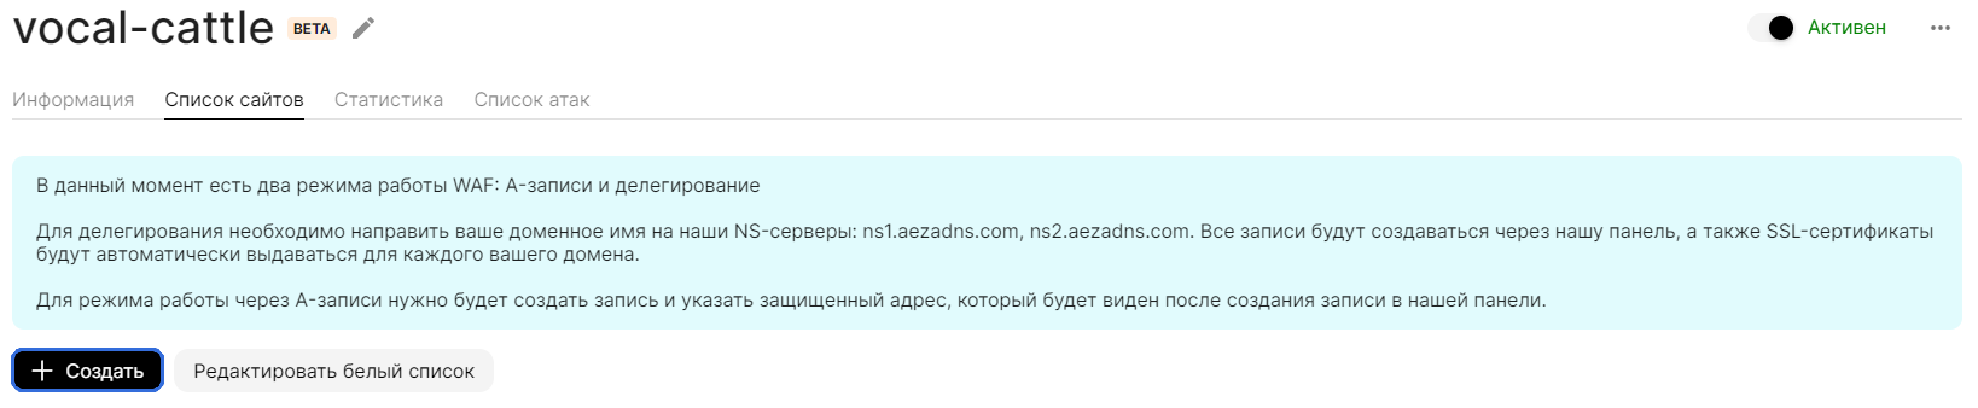The image size is (1978, 408).
Task: Click Редактировать белый список button
Action: [x=333, y=371]
